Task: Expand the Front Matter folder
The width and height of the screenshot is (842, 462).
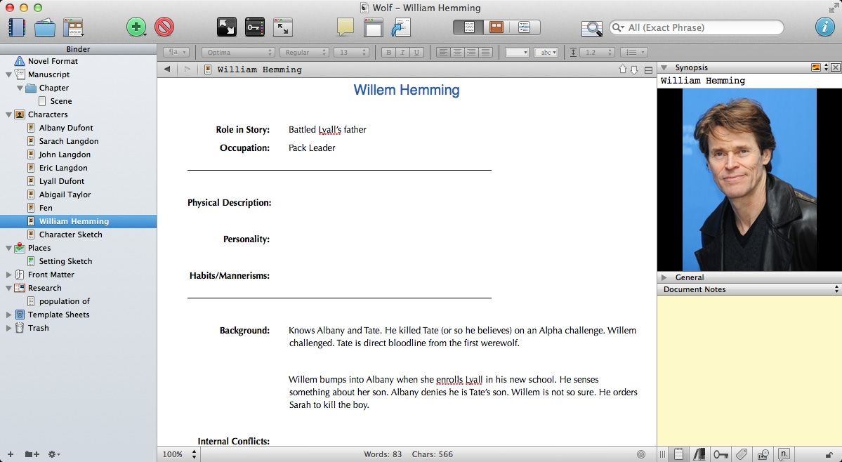Action: click(x=8, y=275)
